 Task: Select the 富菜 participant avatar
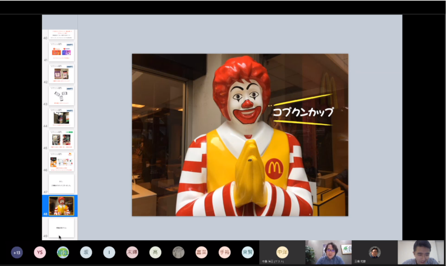[201, 252]
